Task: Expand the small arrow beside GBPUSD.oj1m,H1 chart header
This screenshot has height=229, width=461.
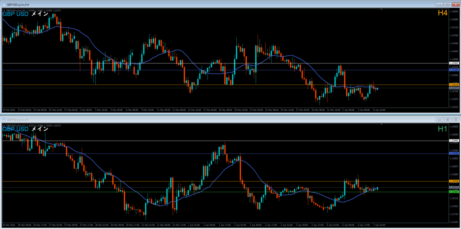Action: coord(4,125)
